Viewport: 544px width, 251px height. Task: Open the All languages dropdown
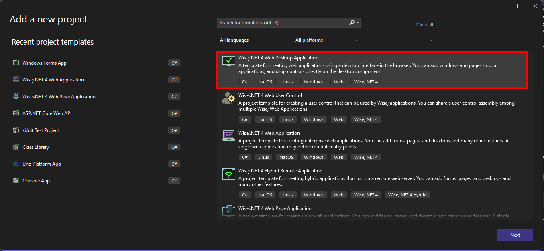coord(251,40)
